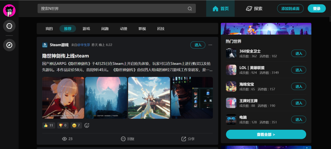Select the 科技 feed tab
The image size is (331, 149).
tap(161, 29)
